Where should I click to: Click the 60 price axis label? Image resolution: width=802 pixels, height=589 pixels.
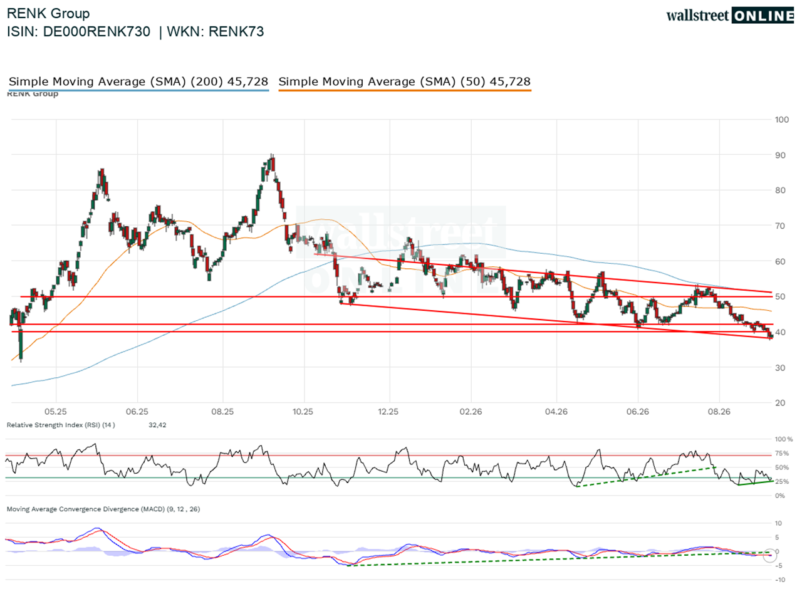click(x=779, y=261)
